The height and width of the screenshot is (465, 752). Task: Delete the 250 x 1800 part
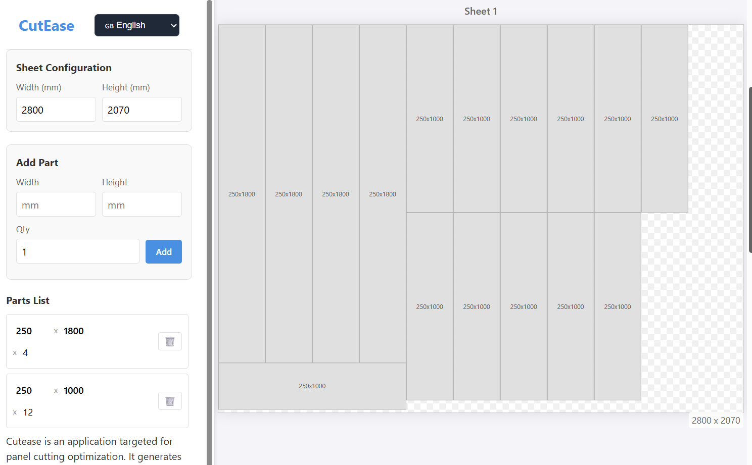(170, 342)
